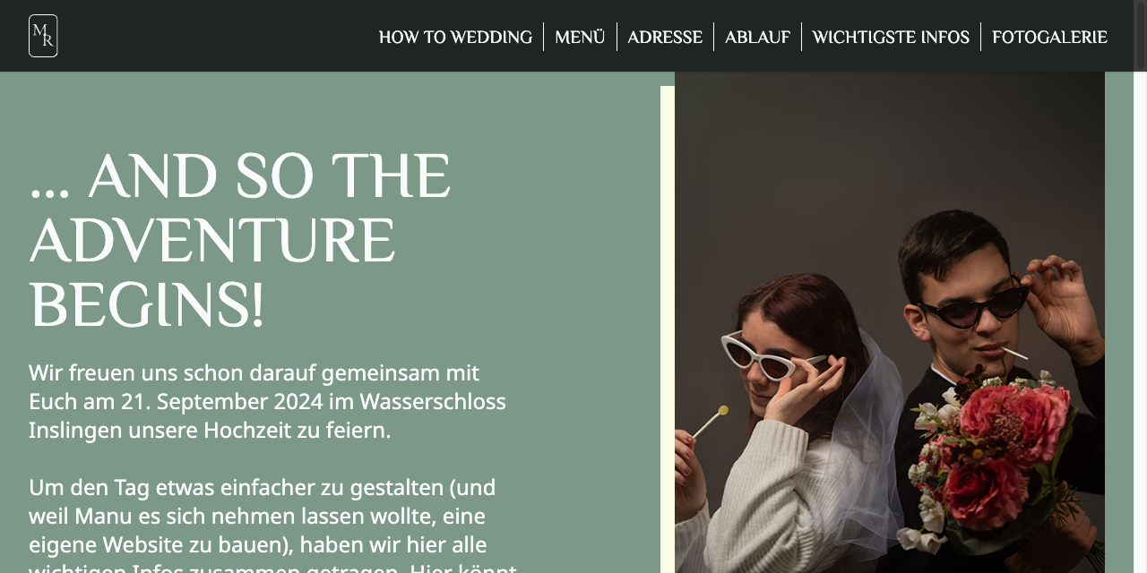This screenshot has width=1147, height=573.
Task: Click the paragraph mentioning 21. September 2024
Action: (x=267, y=401)
